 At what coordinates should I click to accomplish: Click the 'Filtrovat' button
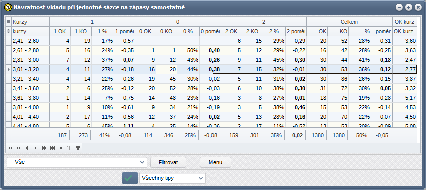tap(168, 162)
